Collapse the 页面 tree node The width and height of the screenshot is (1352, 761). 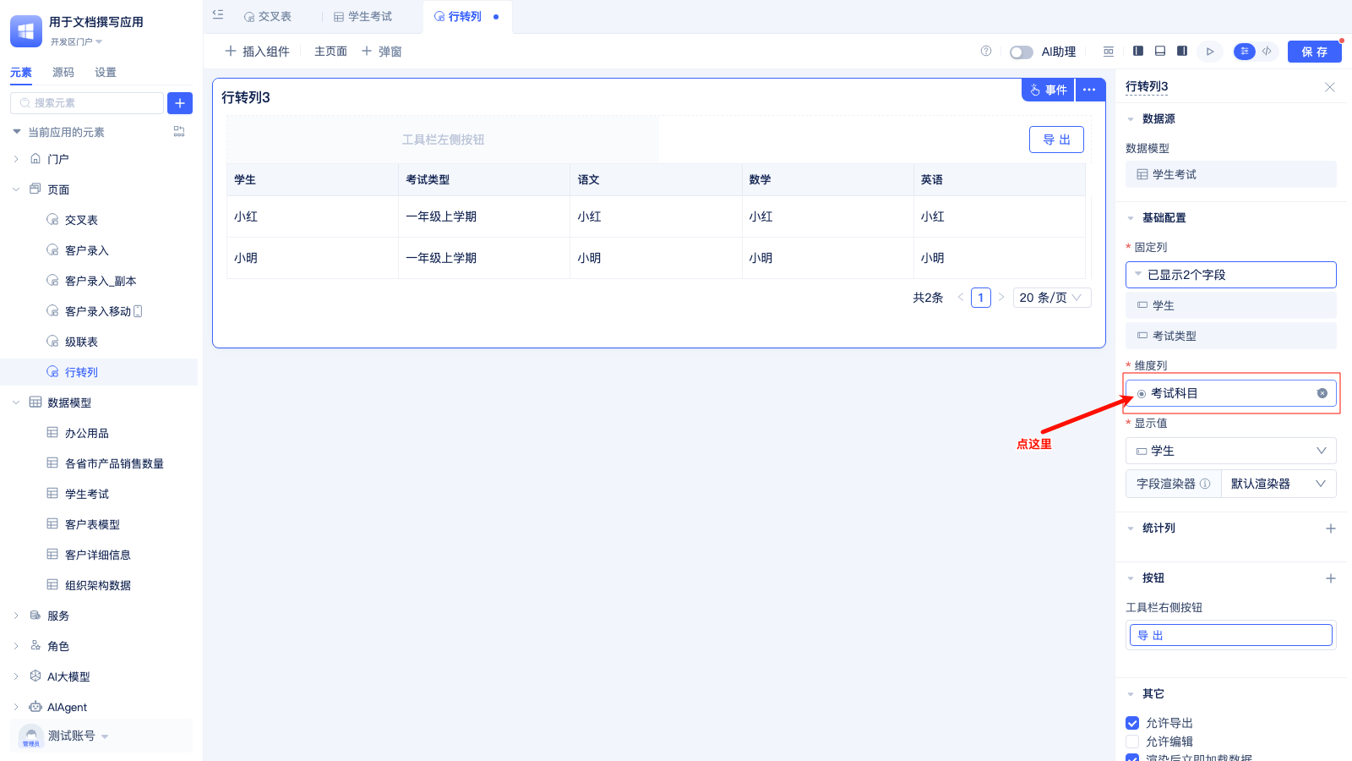(16, 189)
